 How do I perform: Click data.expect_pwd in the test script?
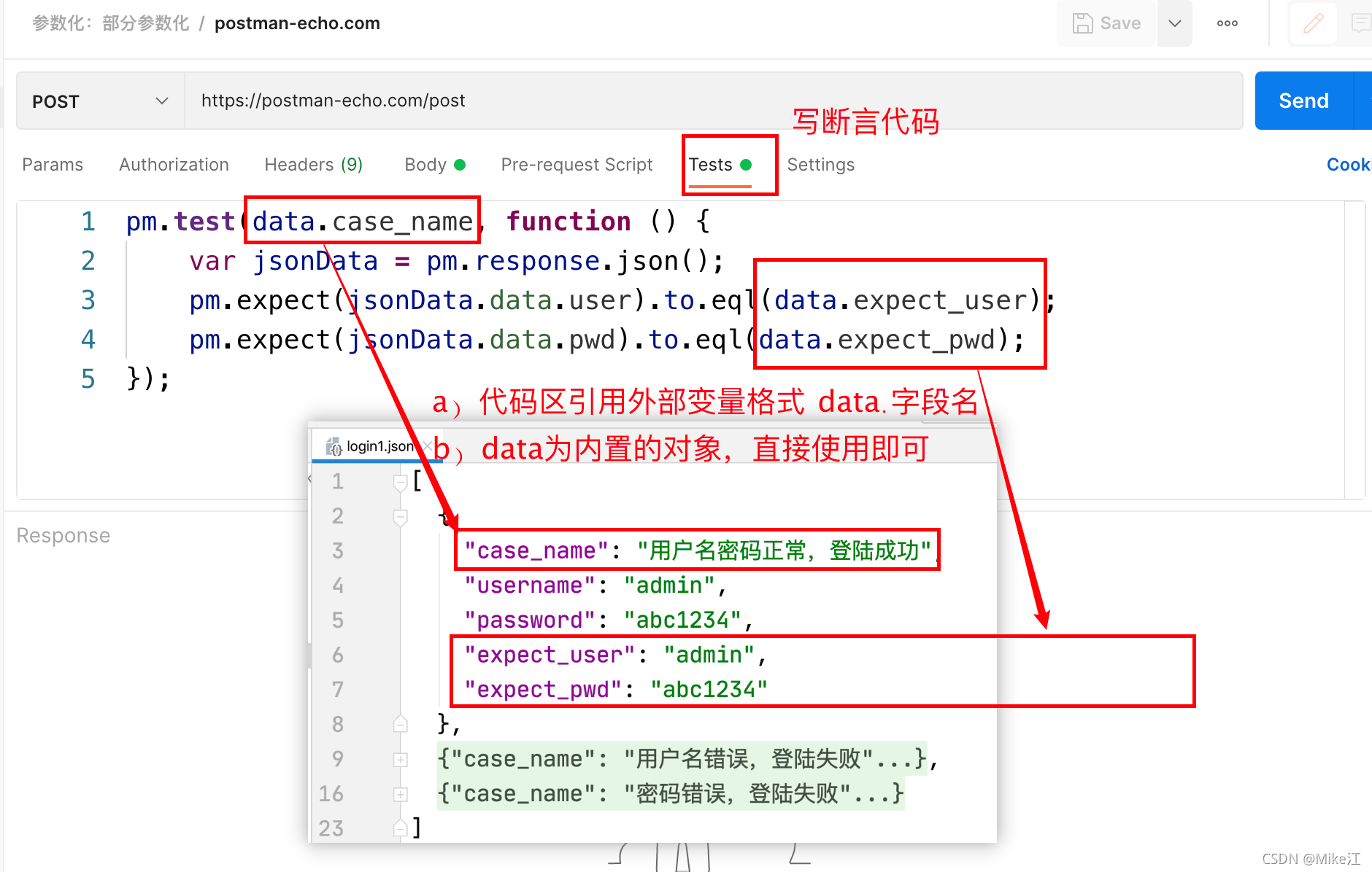[878, 340]
